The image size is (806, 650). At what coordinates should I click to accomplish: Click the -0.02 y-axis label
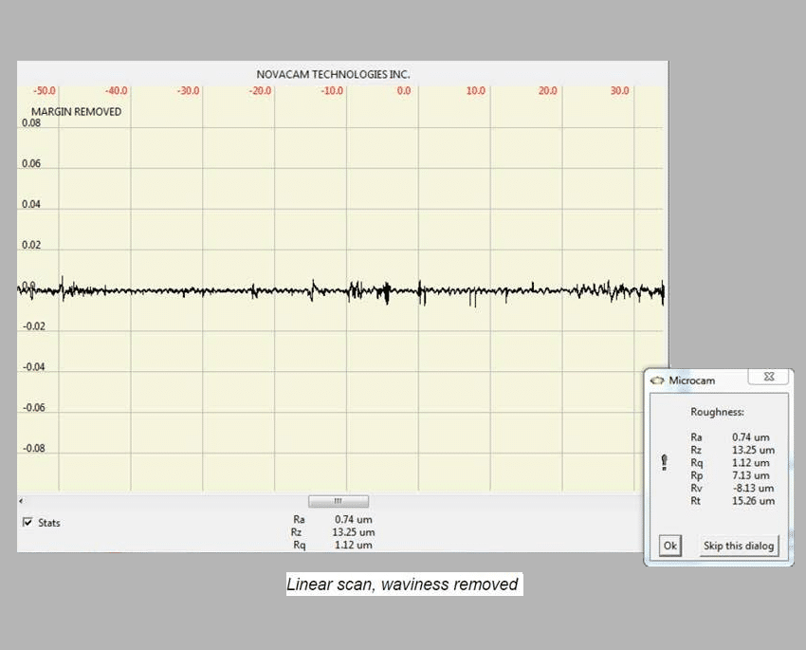coord(33,326)
